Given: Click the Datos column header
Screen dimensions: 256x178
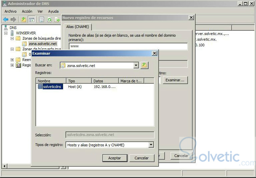Looking at the screenshot, I should pyautogui.click(x=105, y=81).
